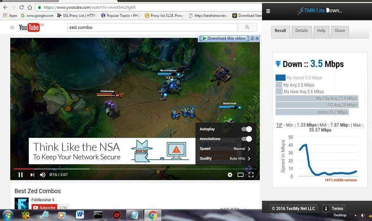Open the www.google.com bookmark
Image resolution: width=372 pixels, height=221 pixels.
coord(37,16)
